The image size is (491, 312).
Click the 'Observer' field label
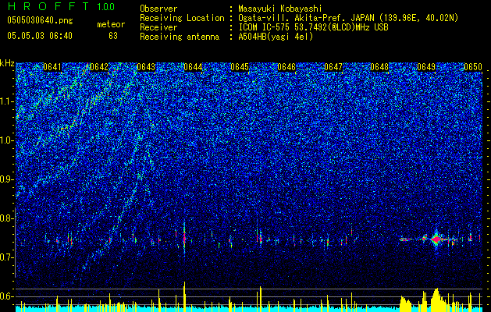click(158, 9)
